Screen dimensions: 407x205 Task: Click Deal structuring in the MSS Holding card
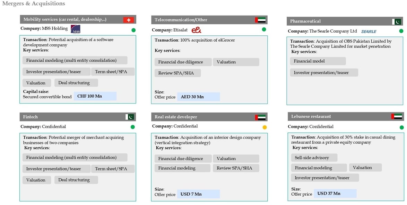pyautogui.click(x=76, y=83)
